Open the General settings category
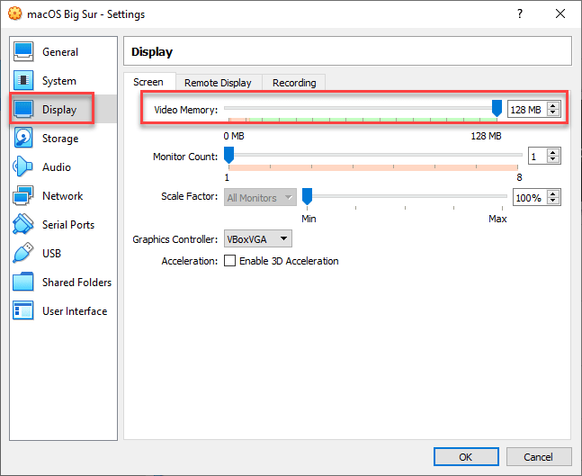 59,52
